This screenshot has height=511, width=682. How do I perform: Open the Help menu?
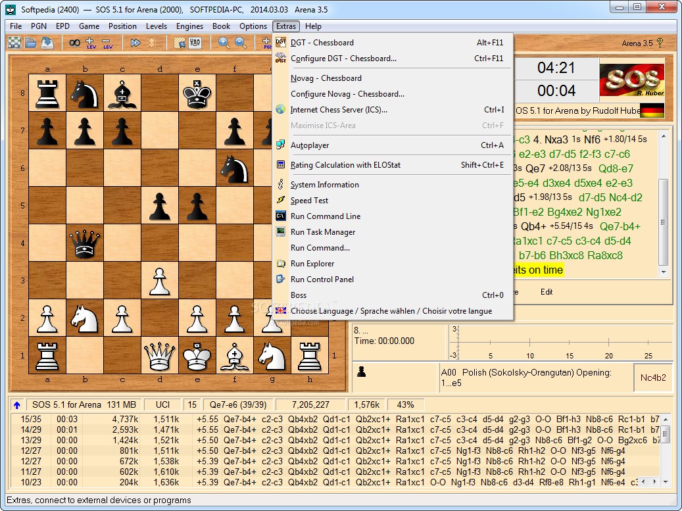(x=313, y=26)
